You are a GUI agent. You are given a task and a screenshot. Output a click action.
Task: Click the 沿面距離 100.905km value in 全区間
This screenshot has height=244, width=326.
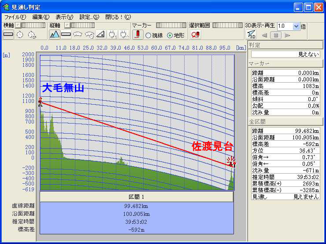click(306, 137)
